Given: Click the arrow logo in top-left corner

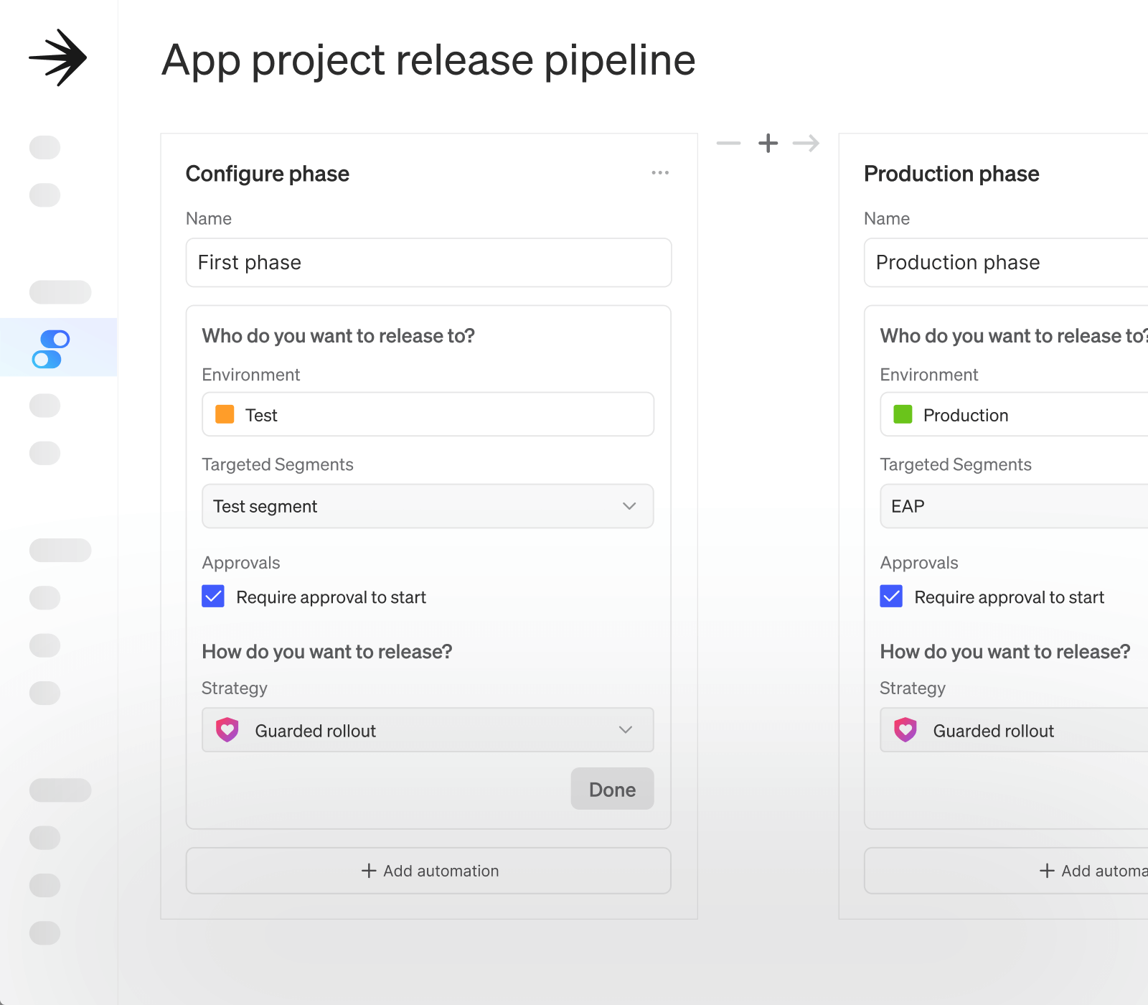Looking at the screenshot, I should tap(58, 57).
